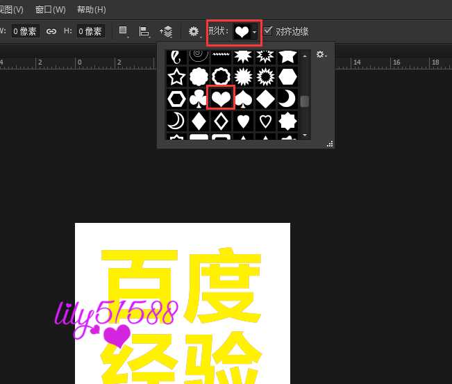Select the heart outline shape

pos(265,121)
